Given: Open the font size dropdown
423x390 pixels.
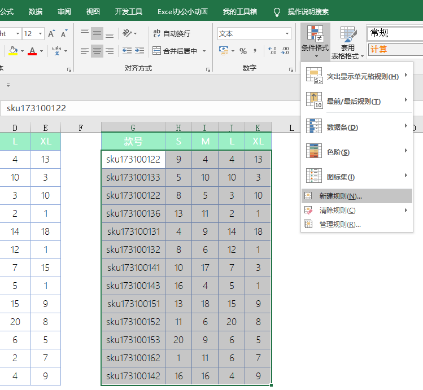Looking at the screenshot, I should coord(41,34).
